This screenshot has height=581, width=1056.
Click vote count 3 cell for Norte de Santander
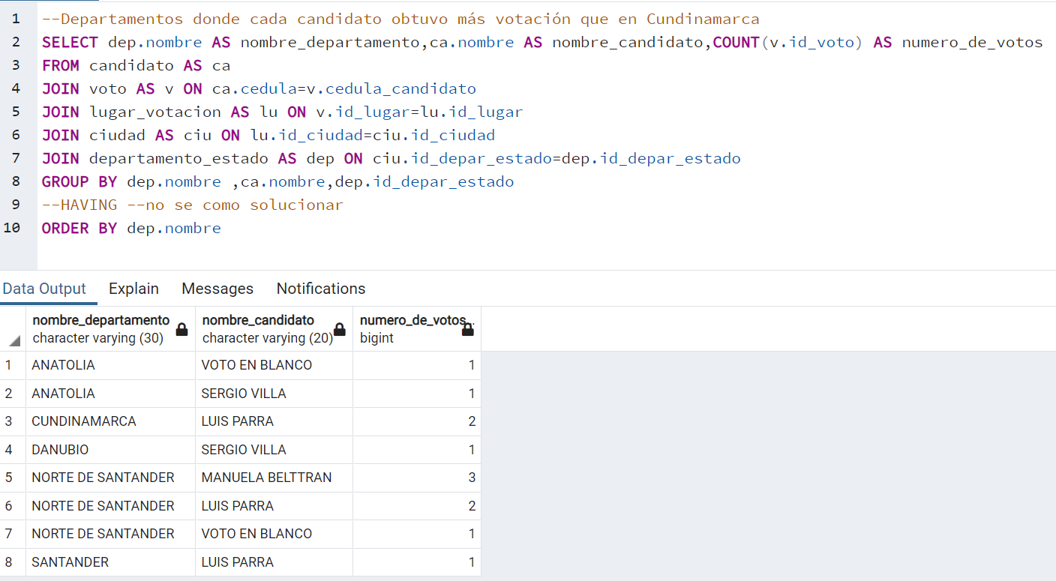(x=416, y=478)
